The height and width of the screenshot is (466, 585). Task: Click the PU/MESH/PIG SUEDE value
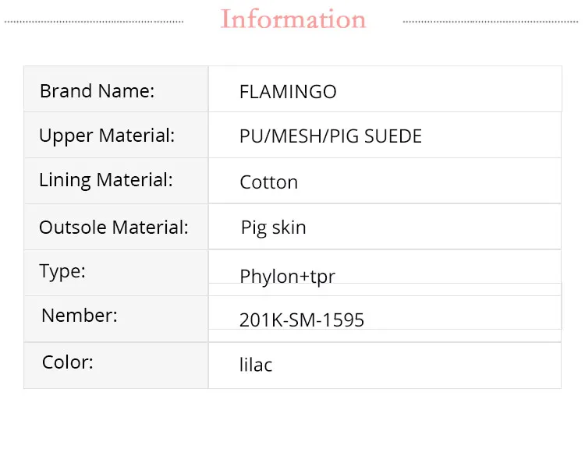tap(331, 136)
